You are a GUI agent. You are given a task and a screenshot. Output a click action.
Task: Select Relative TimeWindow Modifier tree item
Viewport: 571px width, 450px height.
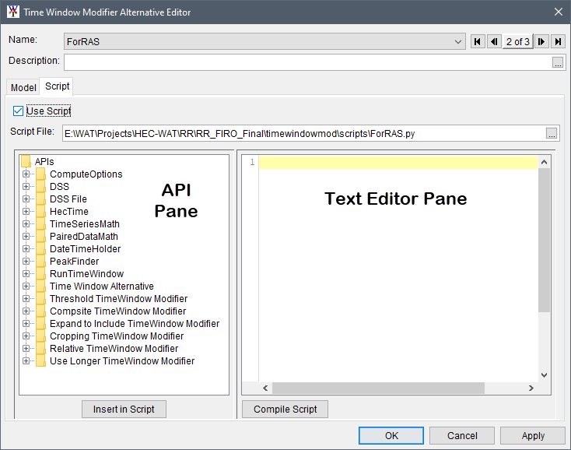[114, 349]
